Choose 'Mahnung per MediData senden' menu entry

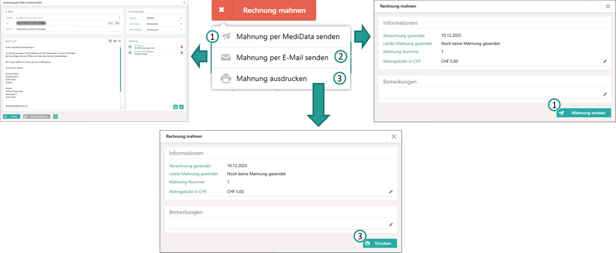(281, 37)
